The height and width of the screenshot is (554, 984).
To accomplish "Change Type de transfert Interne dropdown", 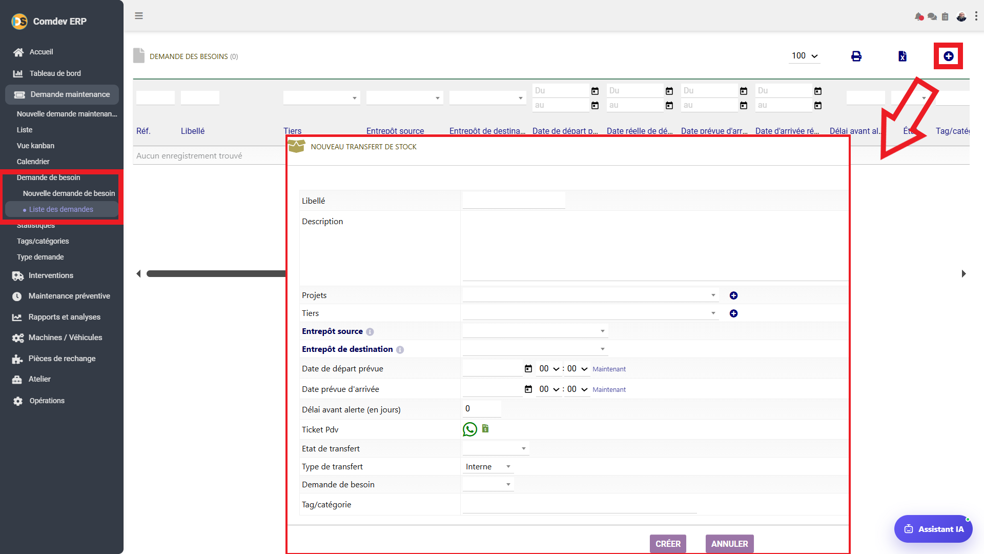I will (x=488, y=466).
